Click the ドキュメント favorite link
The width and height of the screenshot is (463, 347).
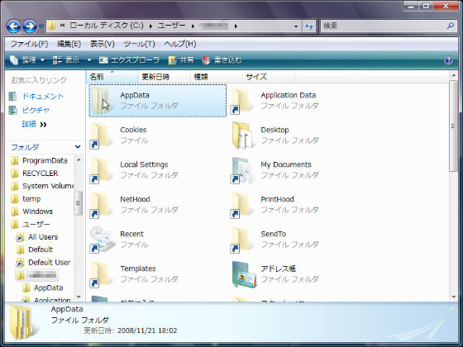[42, 97]
